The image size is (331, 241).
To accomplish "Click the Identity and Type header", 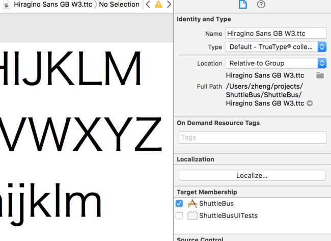I will (204, 19).
